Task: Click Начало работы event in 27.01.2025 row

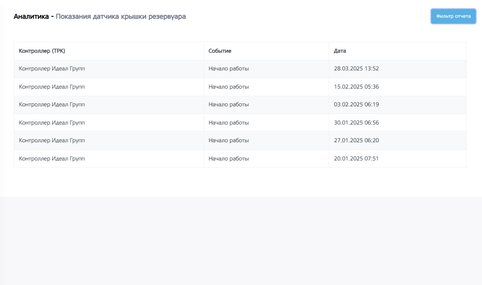Action: pyautogui.click(x=229, y=140)
